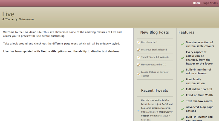Click green checkmark next to Massive selection feature
The height and width of the screenshot is (121, 219).
click(182, 44)
